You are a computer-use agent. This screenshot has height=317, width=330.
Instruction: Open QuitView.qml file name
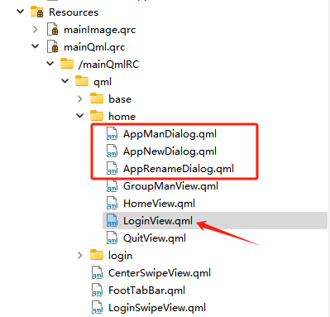coord(155,238)
